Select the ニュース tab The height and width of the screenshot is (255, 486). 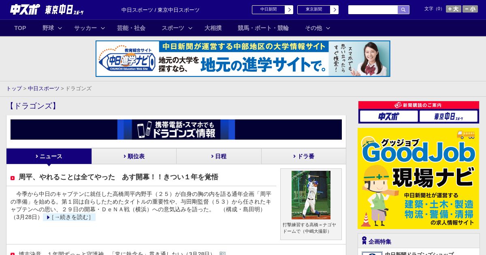[49, 156]
